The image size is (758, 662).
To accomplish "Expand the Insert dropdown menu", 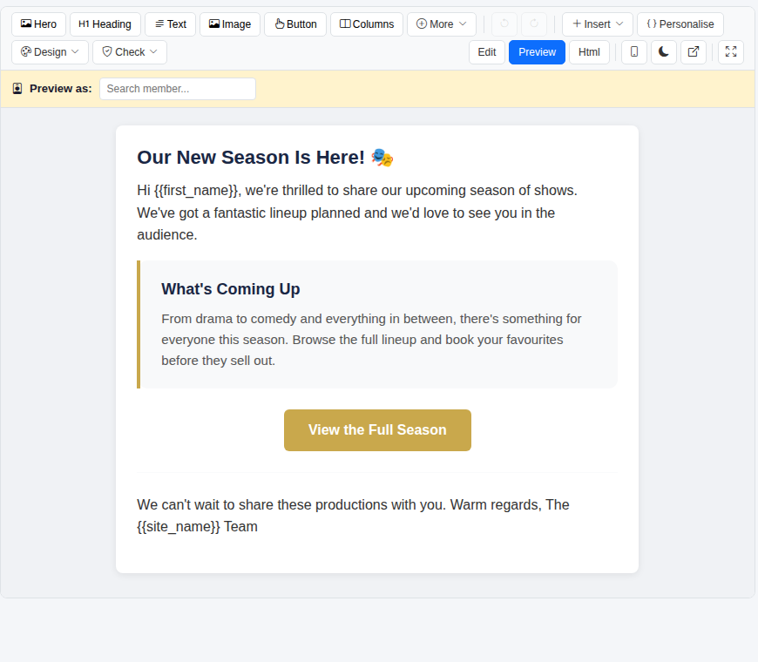I will [x=598, y=24].
